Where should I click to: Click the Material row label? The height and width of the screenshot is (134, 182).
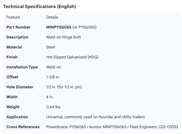click(x=14, y=47)
